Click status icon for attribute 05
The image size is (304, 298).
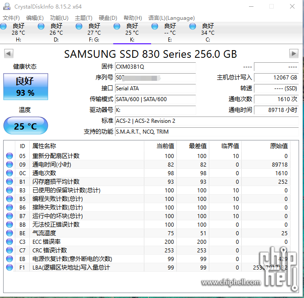(9, 156)
